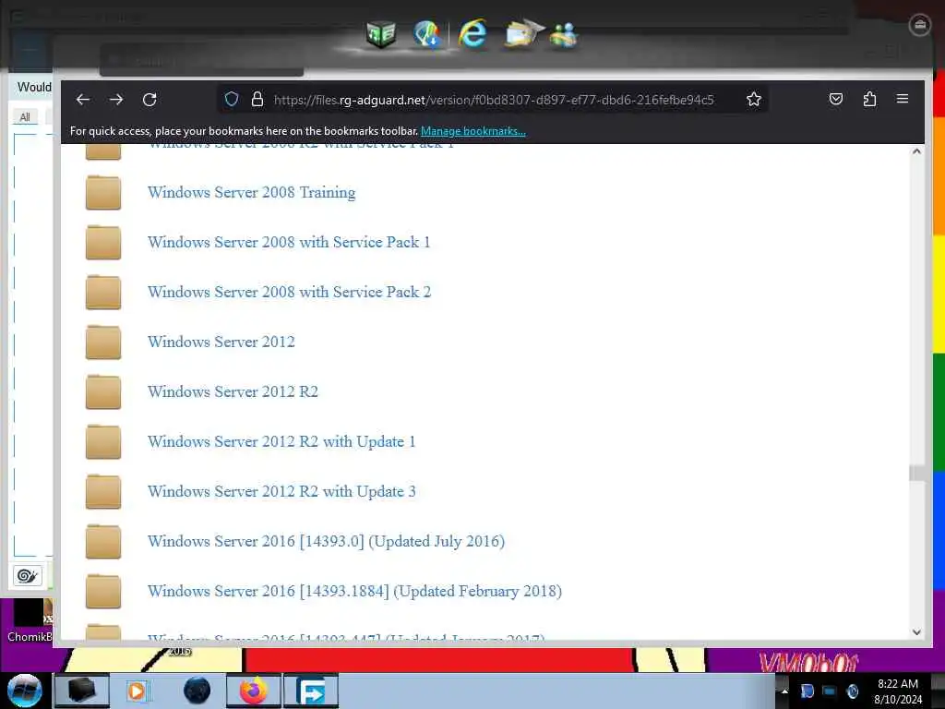This screenshot has height=709, width=945.
Task: Launch the Internet Explorer icon in the top dock
Action: (472, 33)
